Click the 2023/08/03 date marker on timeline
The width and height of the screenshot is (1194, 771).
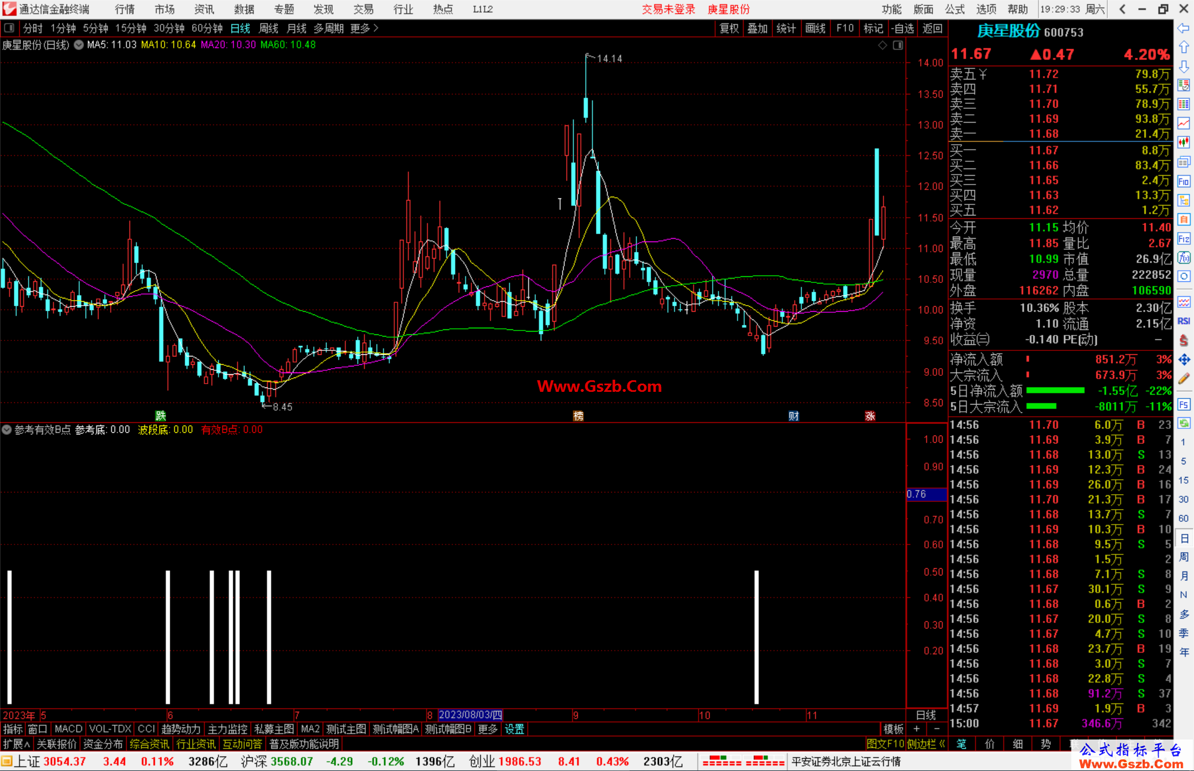pos(470,715)
